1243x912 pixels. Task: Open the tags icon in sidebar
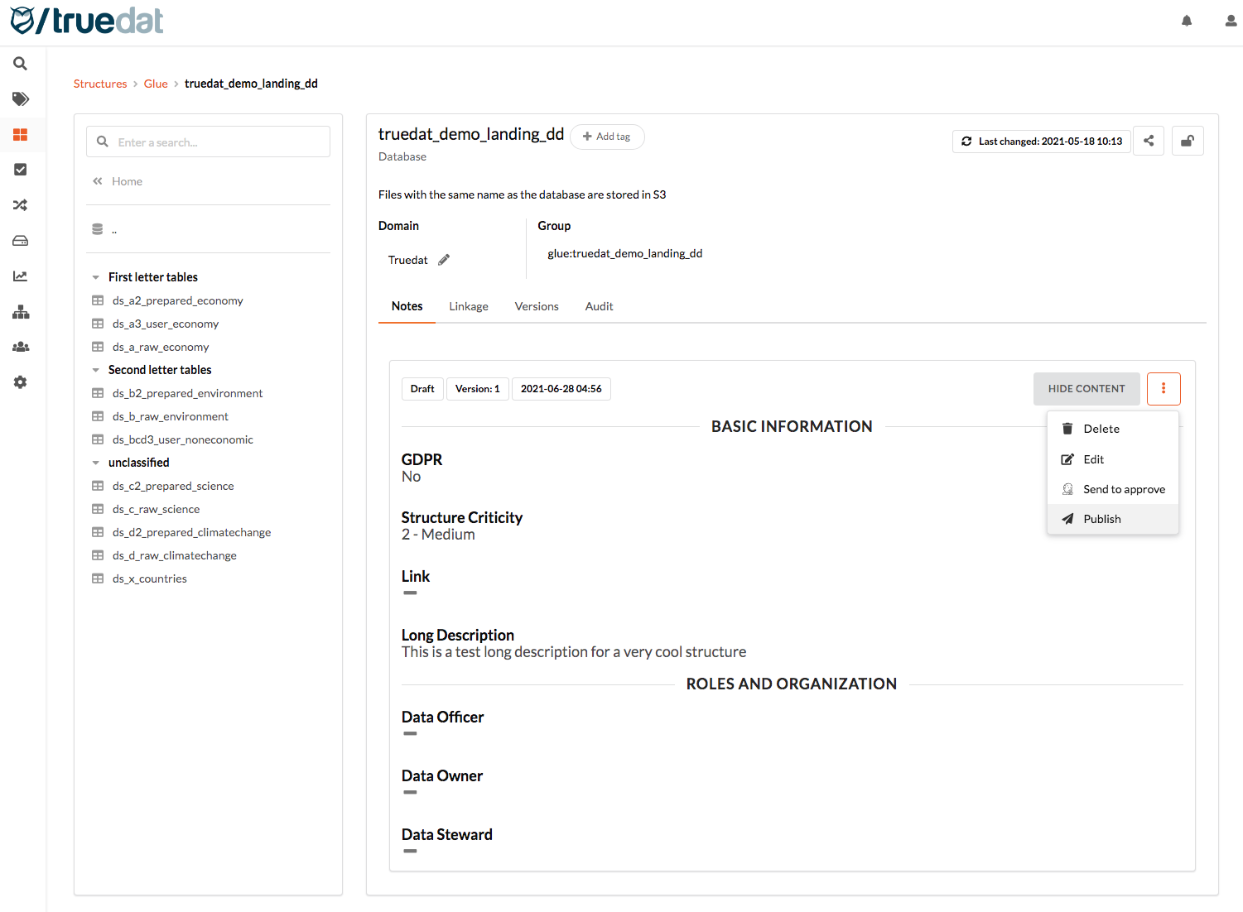click(x=21, y=99)
